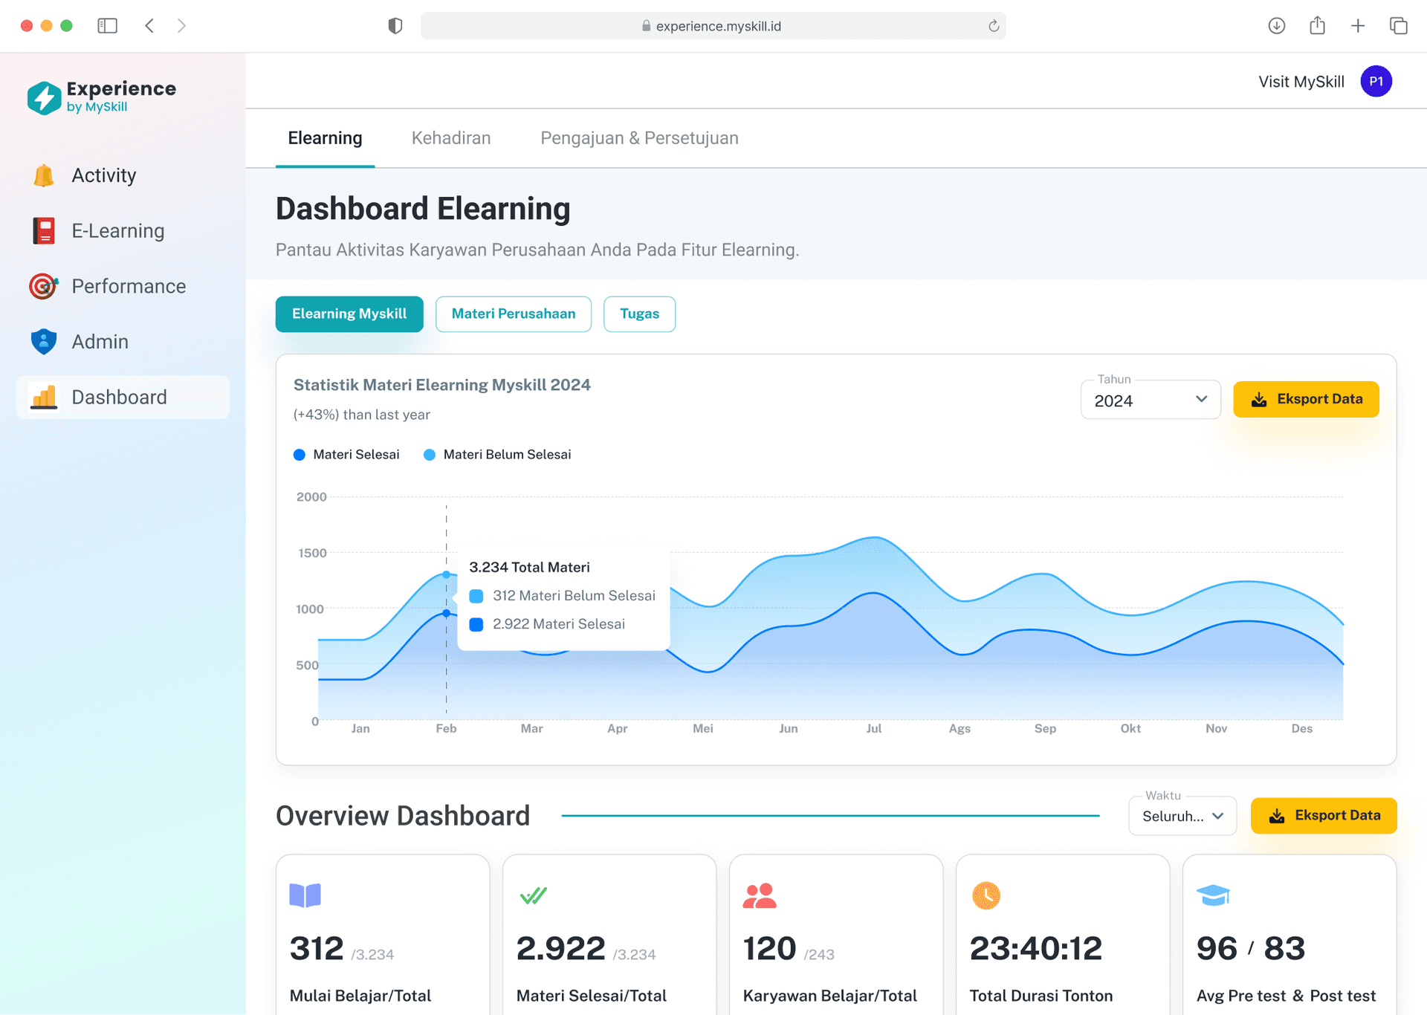Select Materi Perusahaan filter

tap(514, 314)
